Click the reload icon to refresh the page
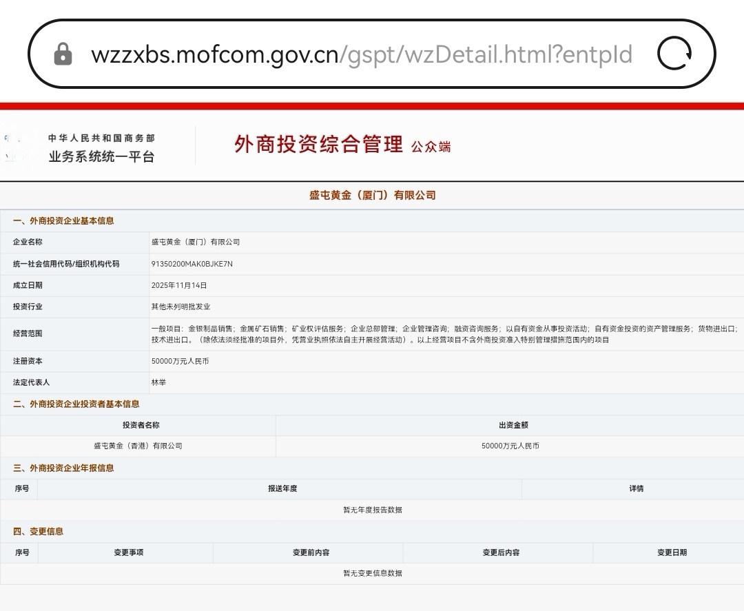The image size is (744, 611). point(674,53)
